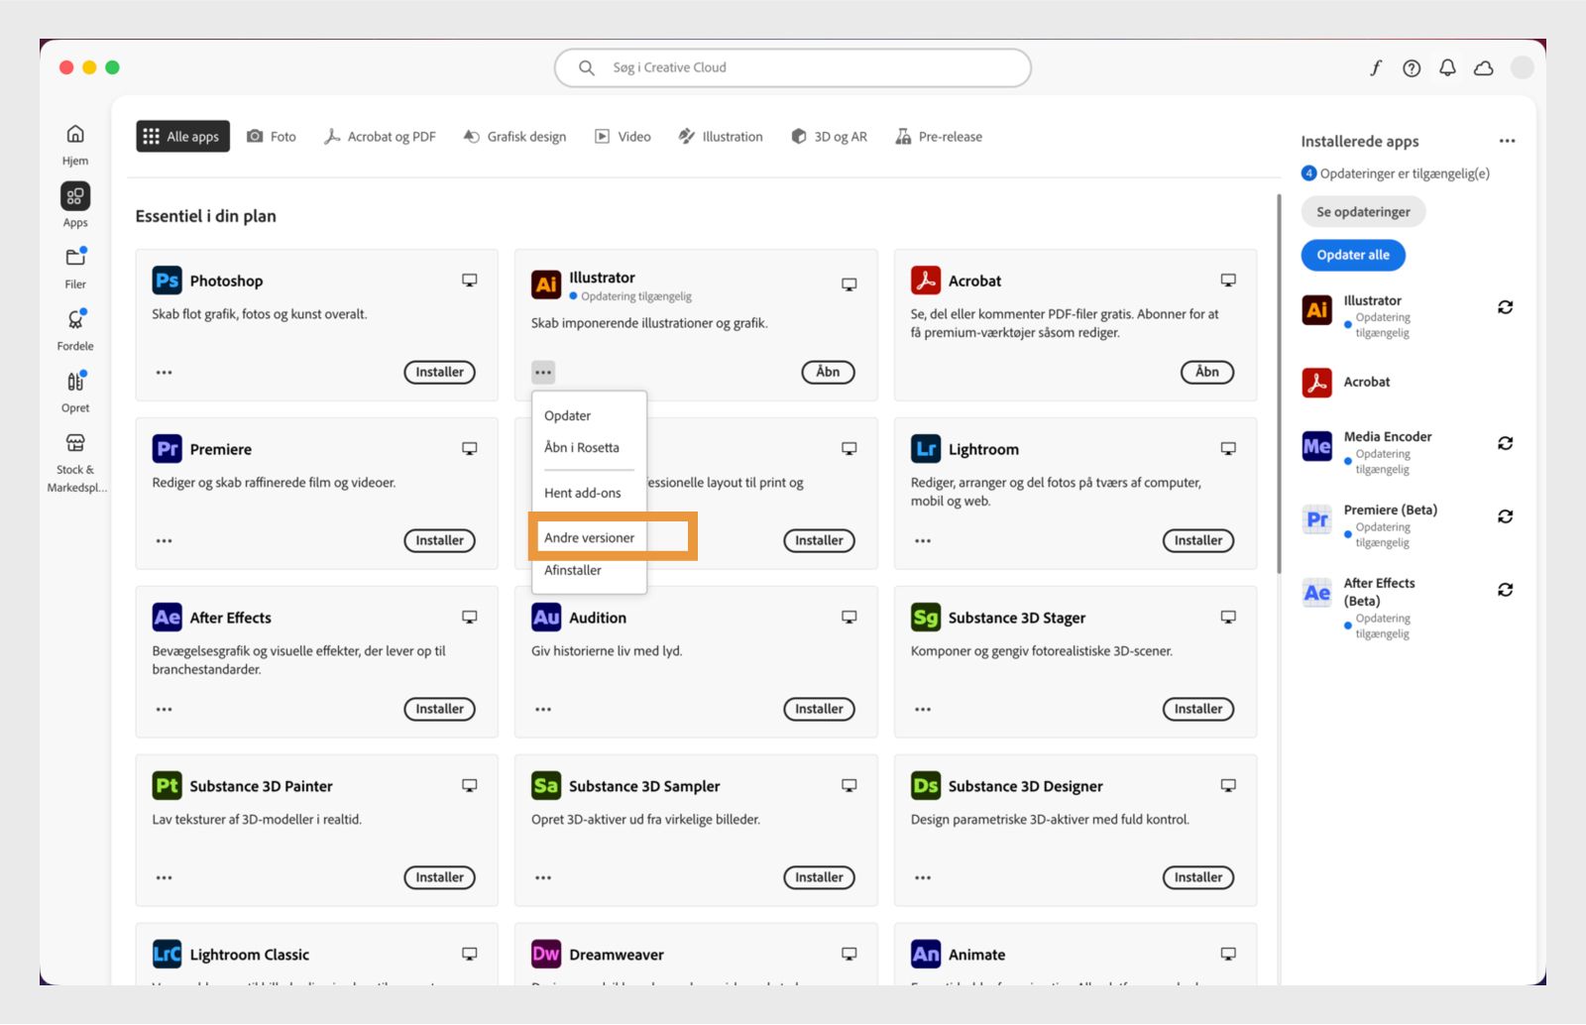Go to Hjem in the sidebar
This screenshot has width=1586, height=1025.
(x=75, y=144)
